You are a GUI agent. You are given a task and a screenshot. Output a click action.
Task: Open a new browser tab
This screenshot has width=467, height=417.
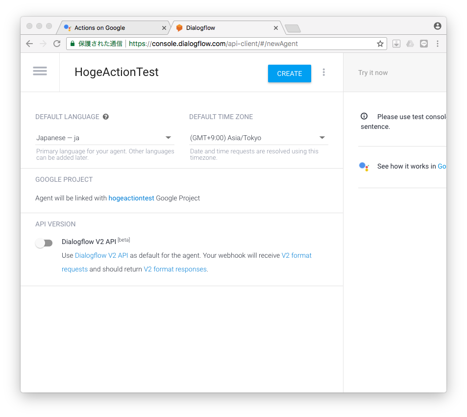(x=293, y=28)
